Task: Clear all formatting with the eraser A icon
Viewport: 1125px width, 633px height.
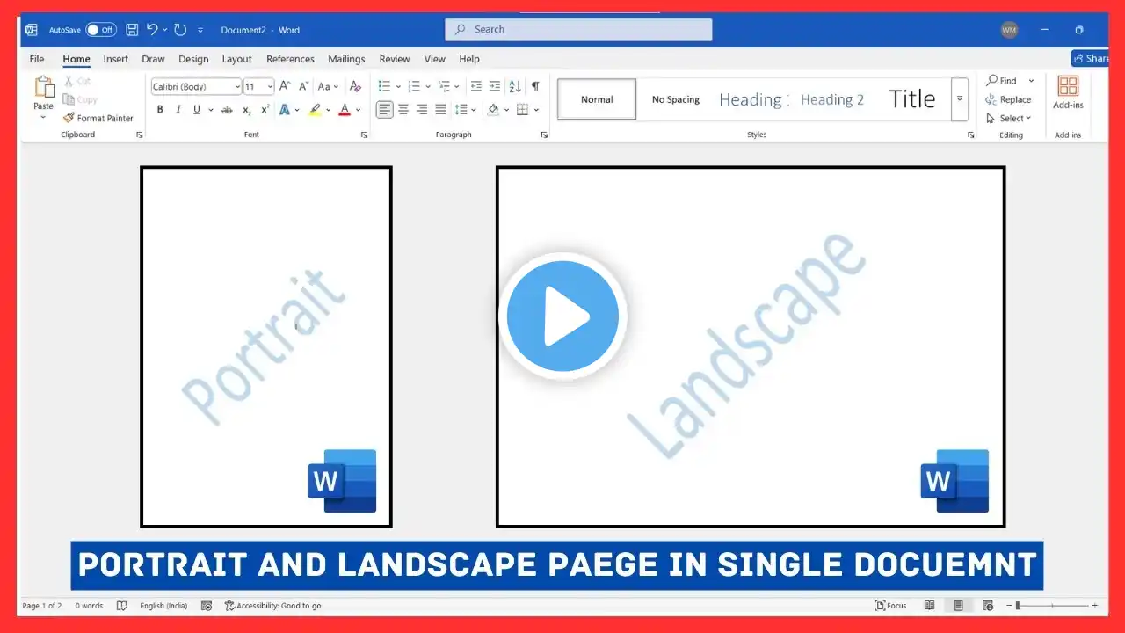Action: click(x=355, y=86)
